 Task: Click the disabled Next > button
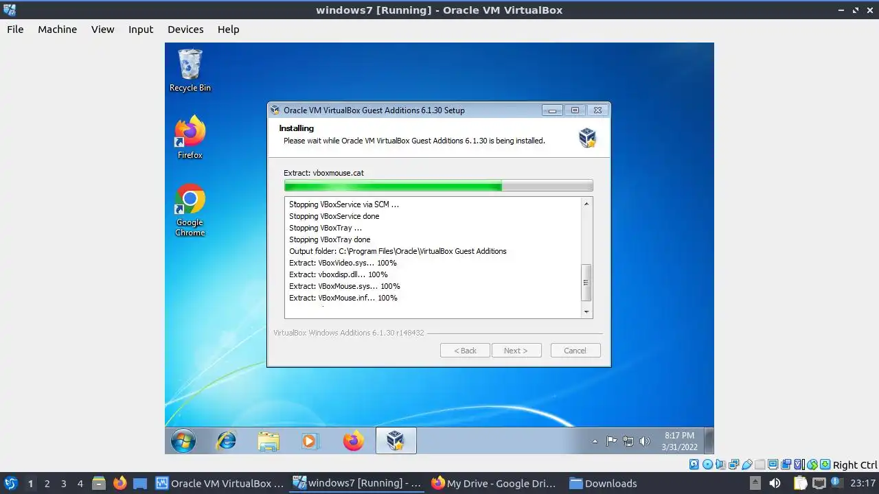[516, 351]
